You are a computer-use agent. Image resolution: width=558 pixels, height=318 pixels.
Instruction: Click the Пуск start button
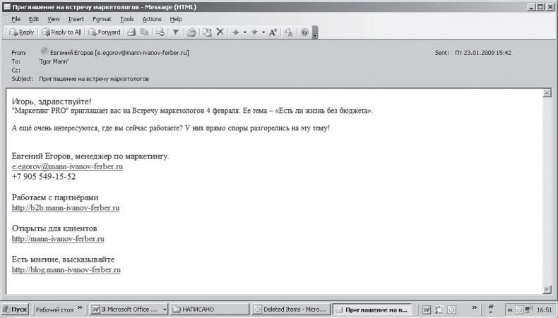[x=15, y=310]
